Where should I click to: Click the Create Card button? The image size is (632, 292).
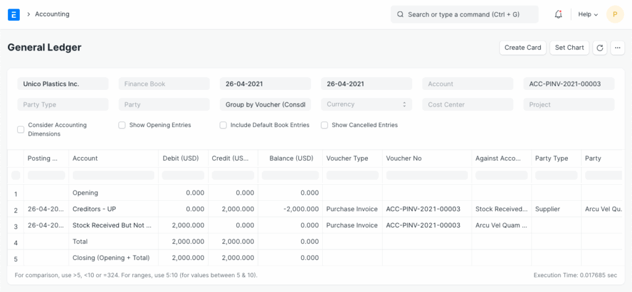522,47
